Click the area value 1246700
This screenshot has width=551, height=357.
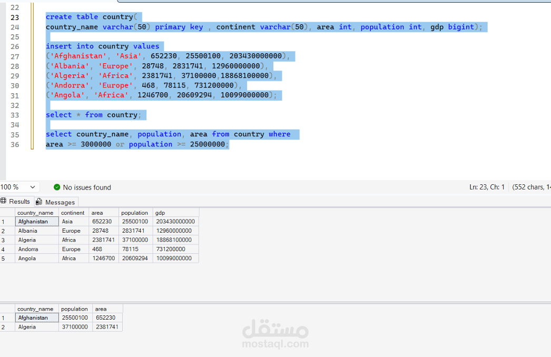coord(104,258)
